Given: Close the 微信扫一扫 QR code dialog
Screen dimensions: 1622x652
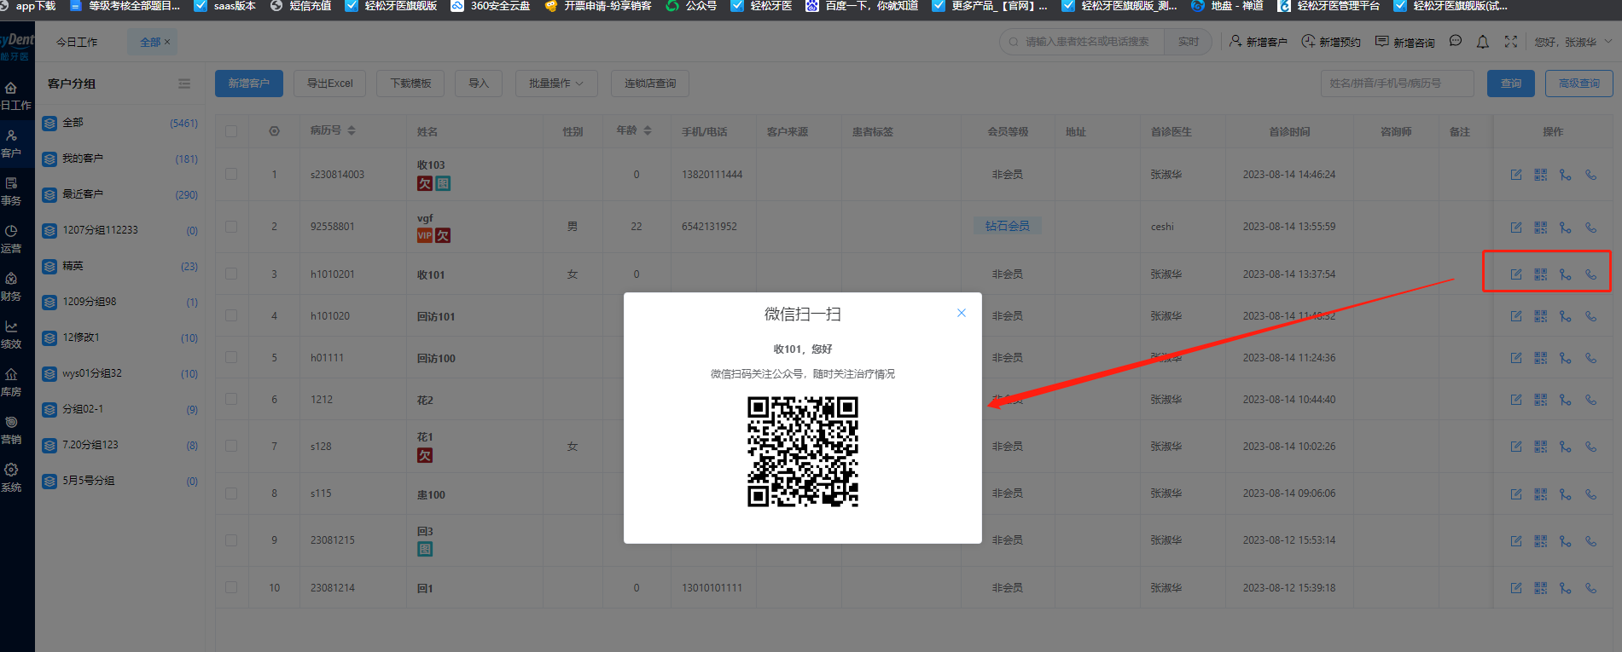Looking at the screenshot, I should click(962, 313).
